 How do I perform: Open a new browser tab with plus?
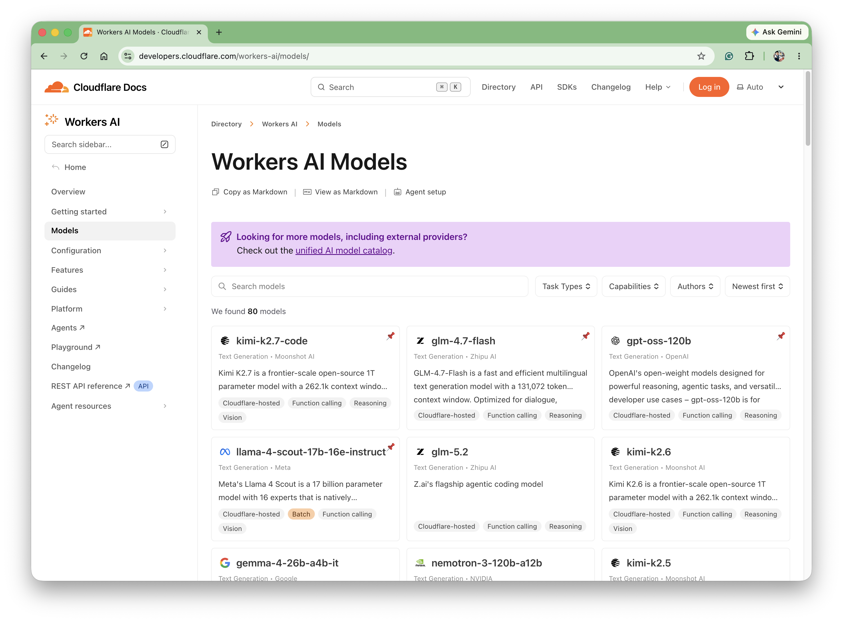(219, 32)
